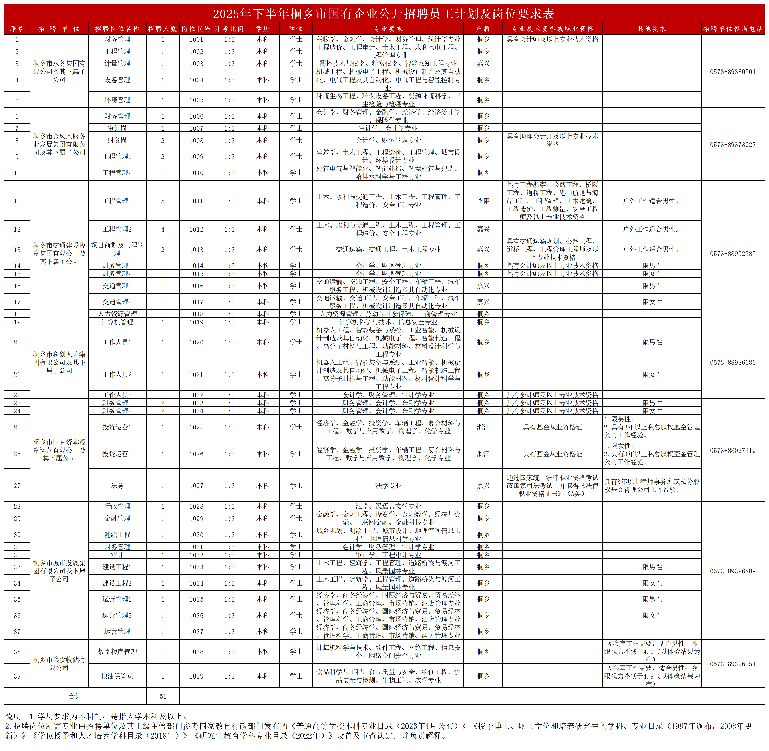The image size is (769, 751).
Task: Select the 其他要求 column header
Action: pos(652,29)
